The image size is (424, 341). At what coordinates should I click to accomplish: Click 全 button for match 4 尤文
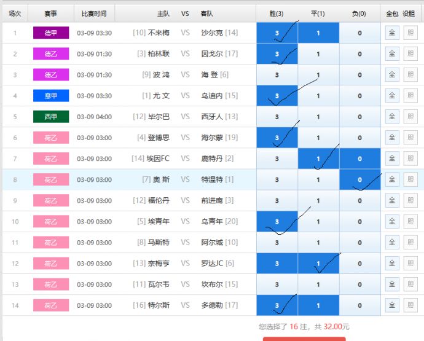(392, 96)
